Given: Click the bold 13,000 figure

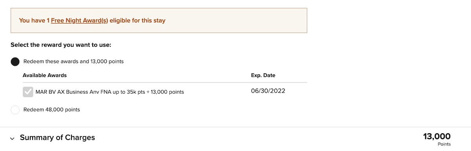Looking at the screenshot, I should click(x=437, y=136).
